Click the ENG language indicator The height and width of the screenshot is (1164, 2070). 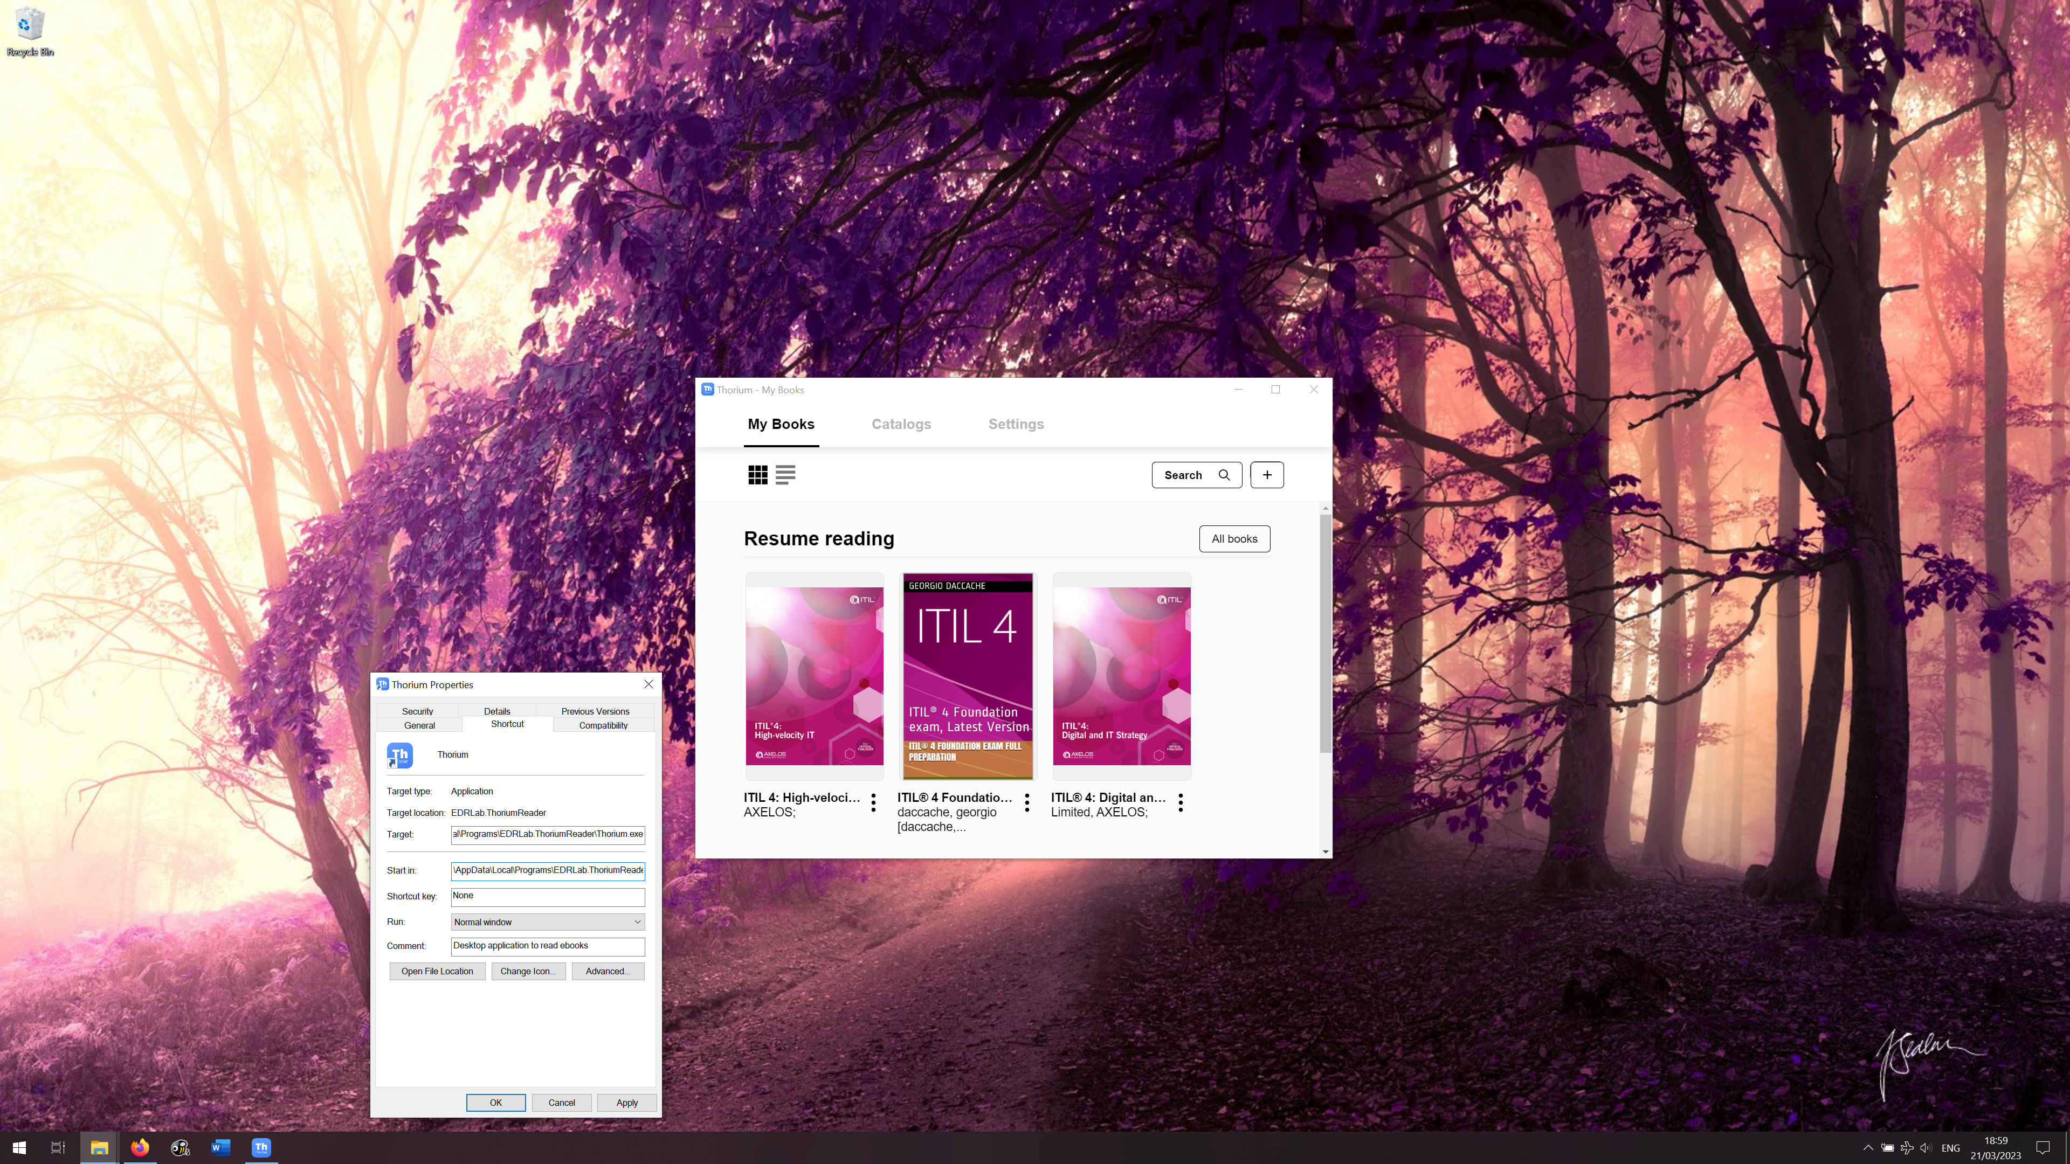(x=1950, y=1148)
